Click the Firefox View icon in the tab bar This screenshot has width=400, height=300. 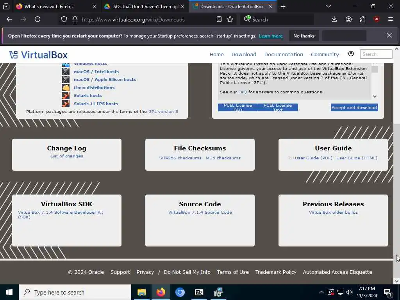point(6,6)
